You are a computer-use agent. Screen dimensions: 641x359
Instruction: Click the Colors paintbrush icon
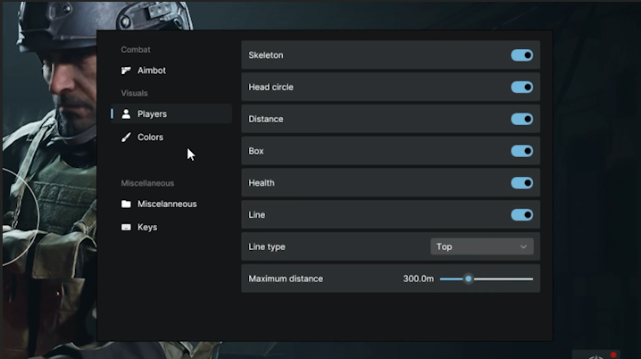click(127, 138)
